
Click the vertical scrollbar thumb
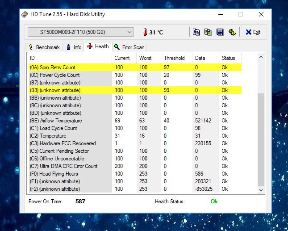point(261,140)
